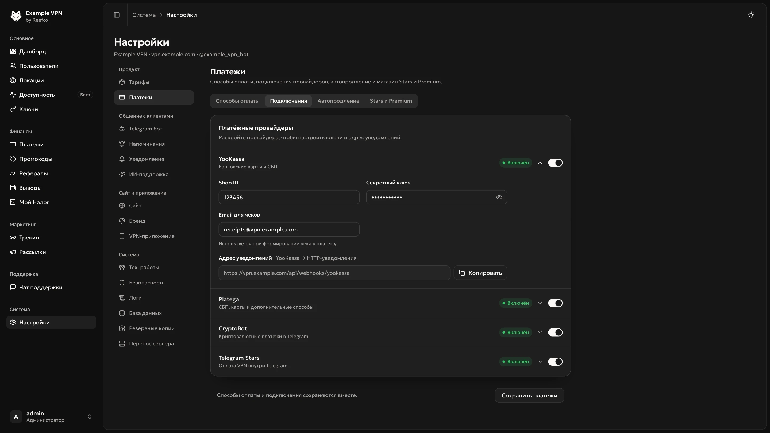Switch theme with the sun icon

(x=751, y=15)
